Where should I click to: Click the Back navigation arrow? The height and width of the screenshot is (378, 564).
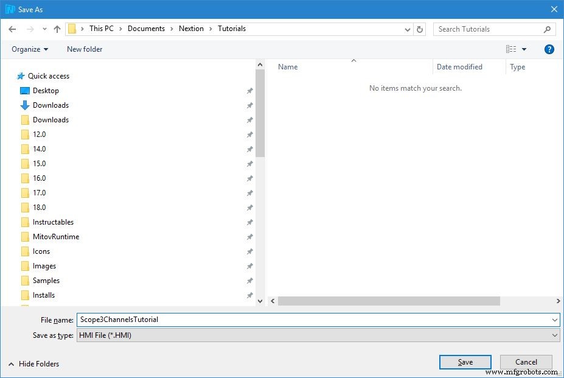pyautogui.click(x=12, y=29)
